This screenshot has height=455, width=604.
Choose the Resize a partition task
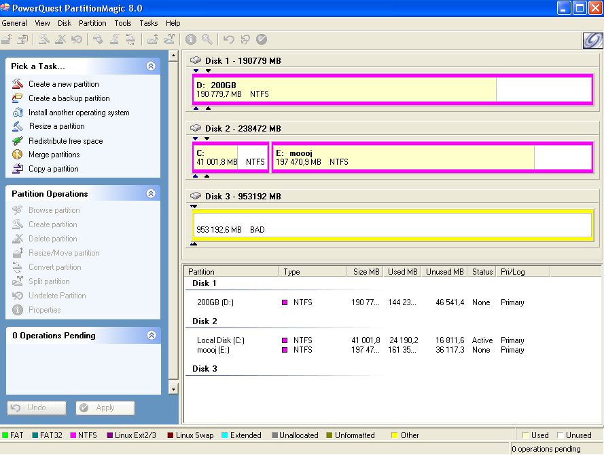[57, 126]
